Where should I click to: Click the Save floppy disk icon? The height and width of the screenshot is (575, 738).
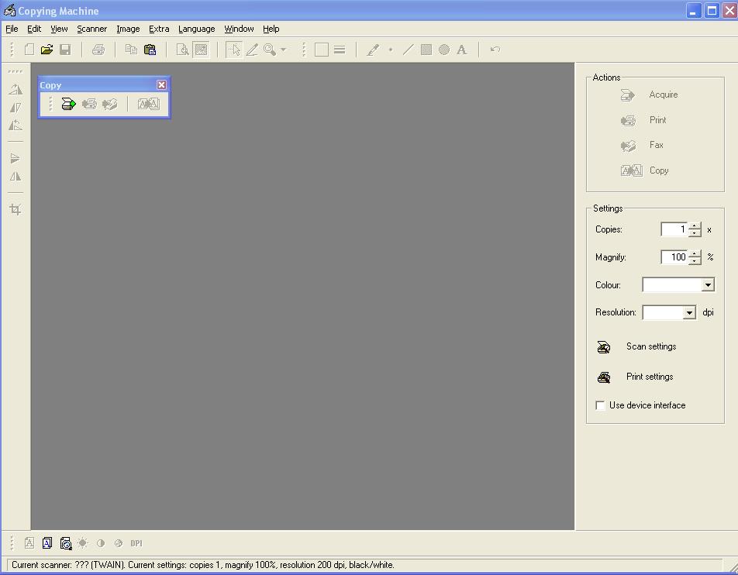[65, 50]
